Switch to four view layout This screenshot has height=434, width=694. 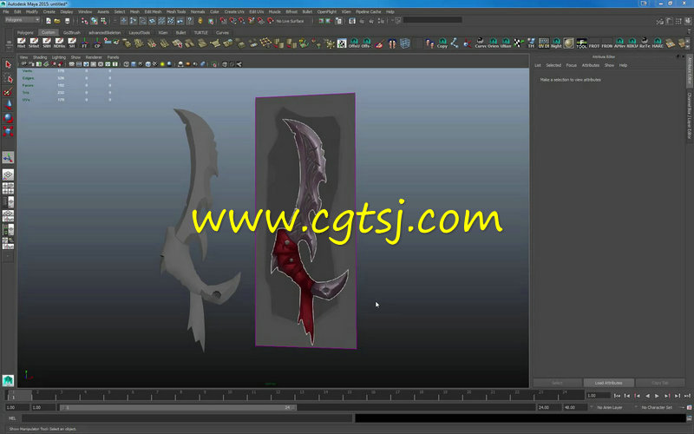[8, 188]
